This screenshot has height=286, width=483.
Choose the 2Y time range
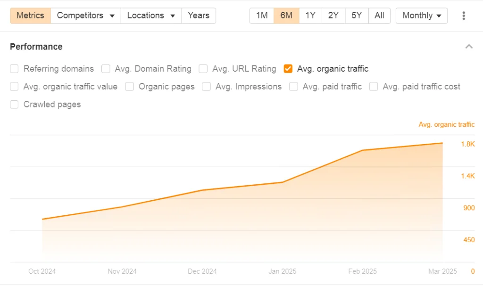tap(333, 16)
